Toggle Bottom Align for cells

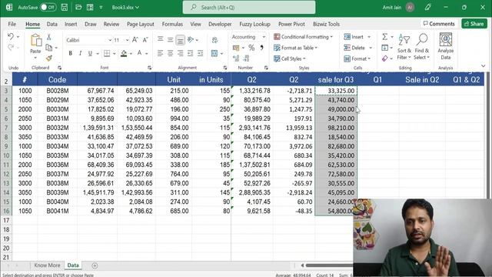point(180,40)
